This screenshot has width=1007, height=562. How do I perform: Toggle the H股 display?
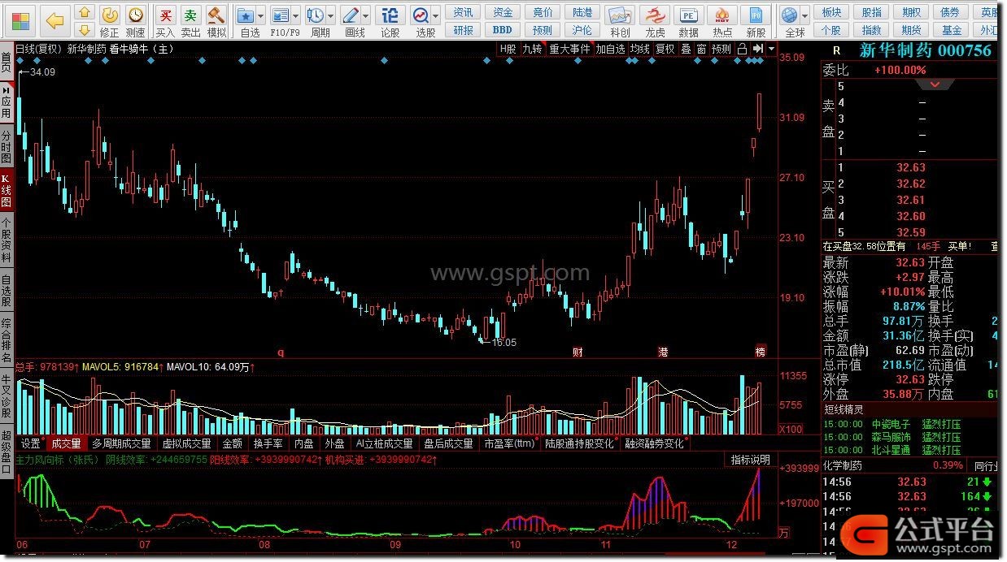click(x=508, y=49)
